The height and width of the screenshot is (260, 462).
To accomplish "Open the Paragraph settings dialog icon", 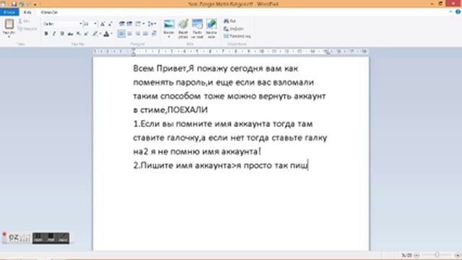I will [154, 34].
